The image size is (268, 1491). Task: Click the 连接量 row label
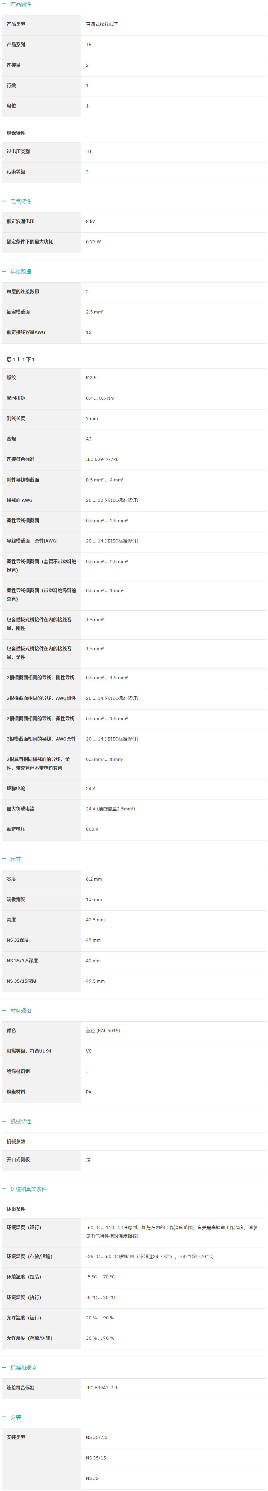coord(14,65)
